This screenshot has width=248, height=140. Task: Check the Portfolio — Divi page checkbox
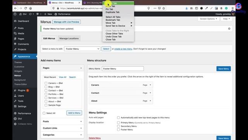[46, 94]
